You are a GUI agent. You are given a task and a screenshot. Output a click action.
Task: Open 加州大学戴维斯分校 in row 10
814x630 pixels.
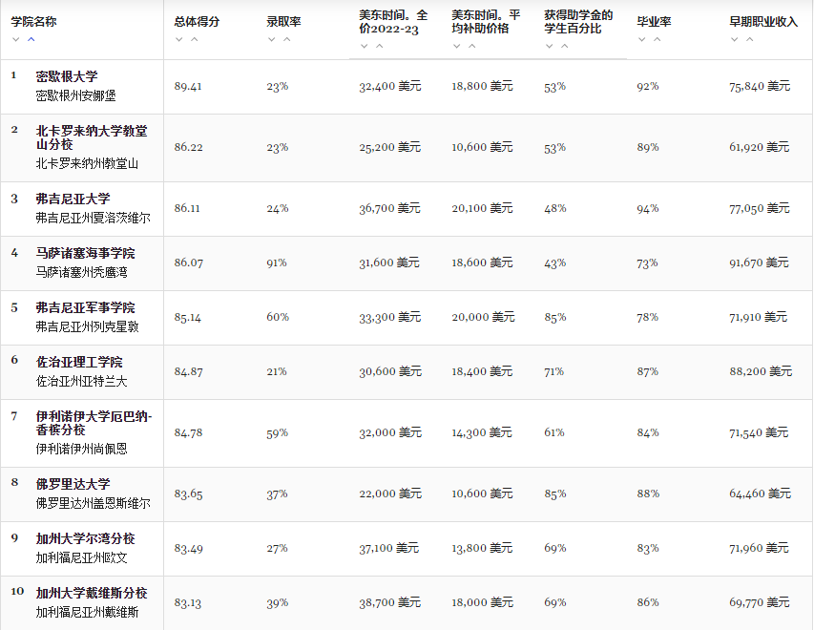92,593
